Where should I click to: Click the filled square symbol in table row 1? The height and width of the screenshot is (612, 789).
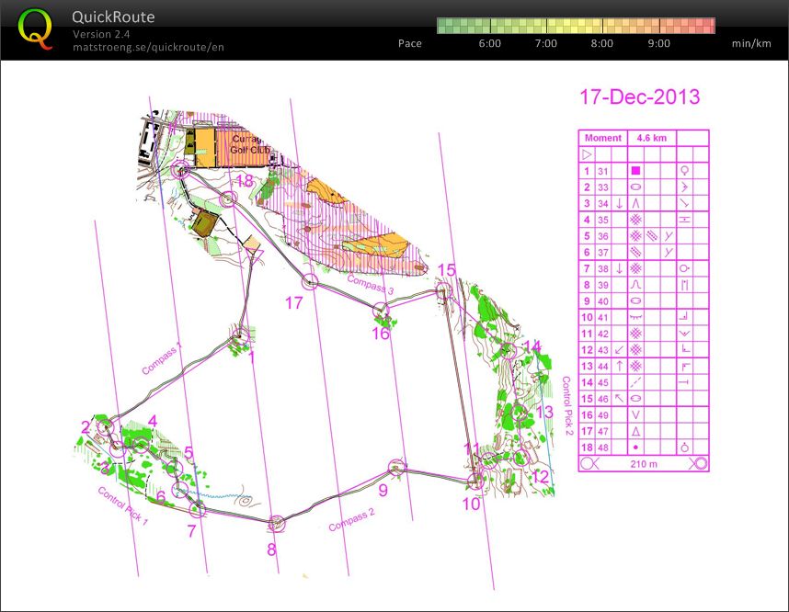click(x=636, y=171)
